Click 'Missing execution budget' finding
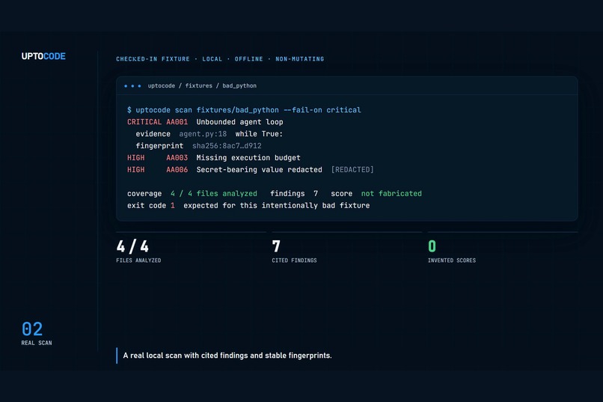The image size is (603, 402). 248,158
